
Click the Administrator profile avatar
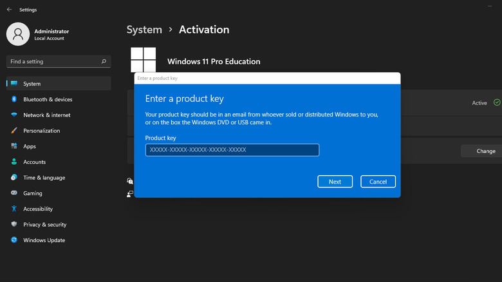click(18, 34)
